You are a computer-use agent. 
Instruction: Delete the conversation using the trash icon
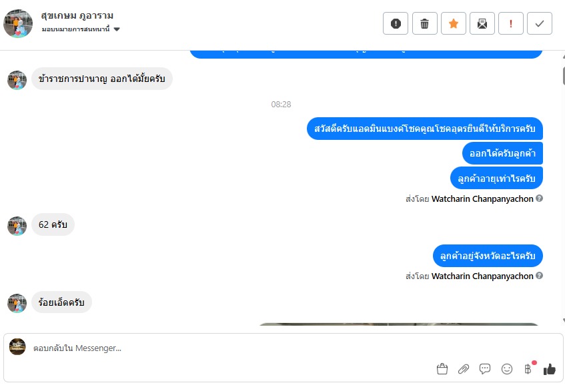point(424,23)
